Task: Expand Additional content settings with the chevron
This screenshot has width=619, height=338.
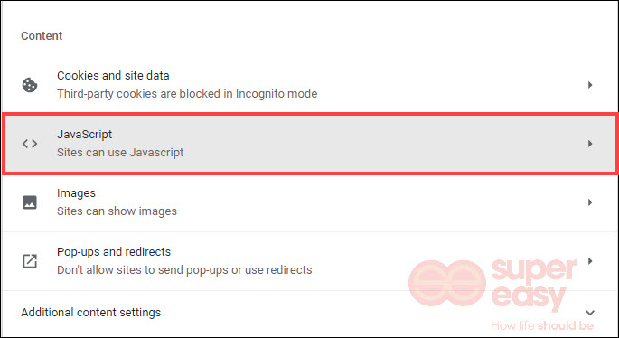Action: click(x=590, y=313)
